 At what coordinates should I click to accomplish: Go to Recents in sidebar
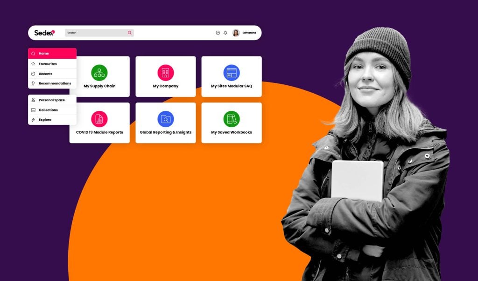point(52,74)
